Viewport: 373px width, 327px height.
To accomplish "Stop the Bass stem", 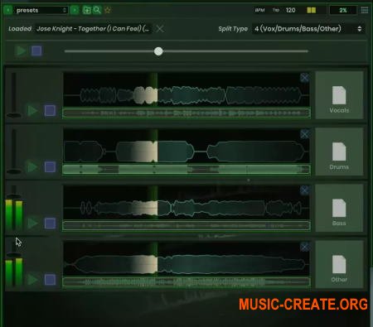I will pos(50,224).
